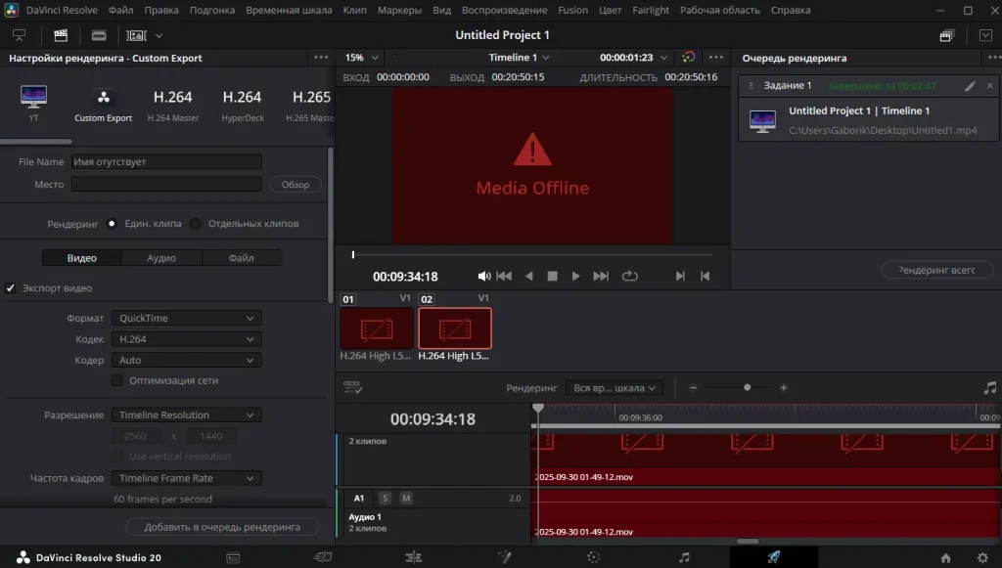Enable the Экспорт видео checkbox
1002x568 pixels.
11,288
